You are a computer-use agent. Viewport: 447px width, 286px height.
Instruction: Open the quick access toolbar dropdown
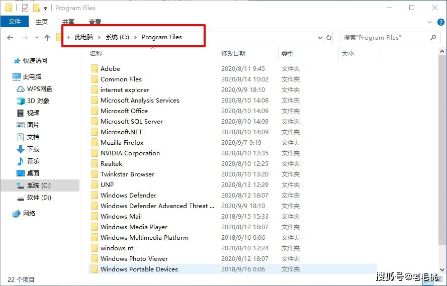[45, 9]
